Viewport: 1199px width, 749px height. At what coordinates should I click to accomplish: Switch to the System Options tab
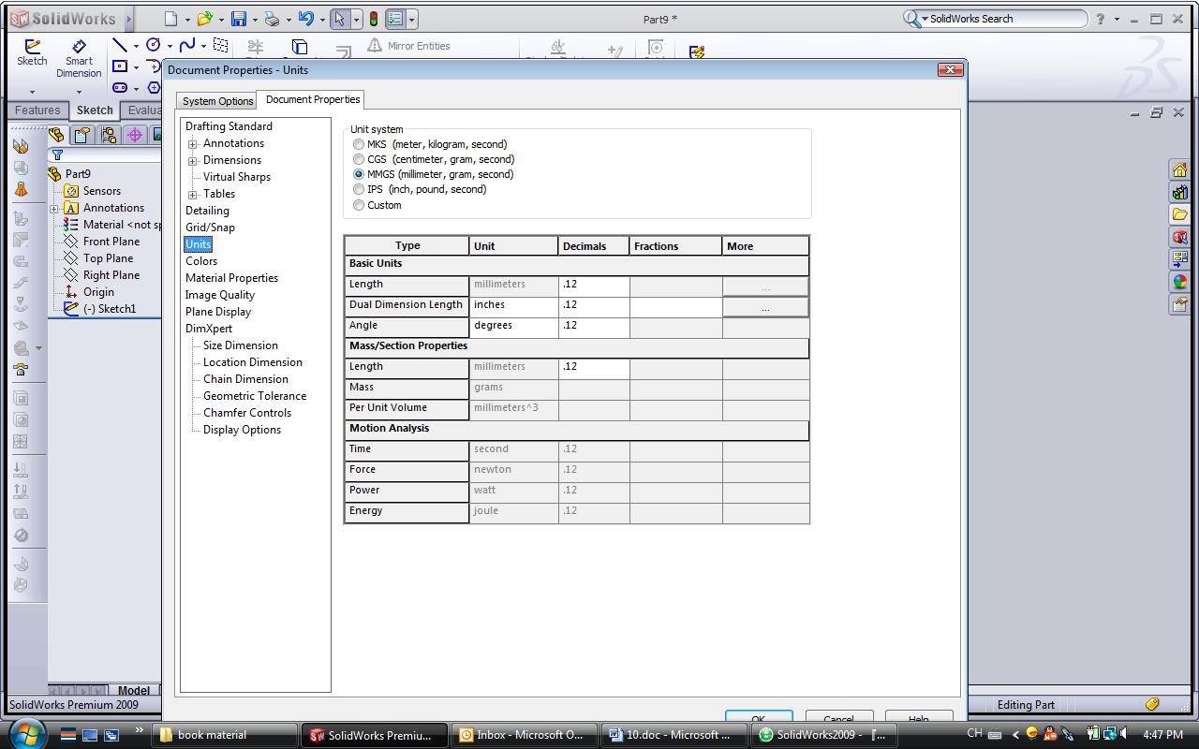point(218,101)
